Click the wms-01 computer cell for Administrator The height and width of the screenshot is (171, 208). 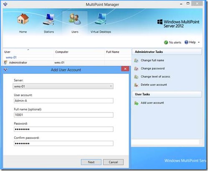[x=59, y=63]
